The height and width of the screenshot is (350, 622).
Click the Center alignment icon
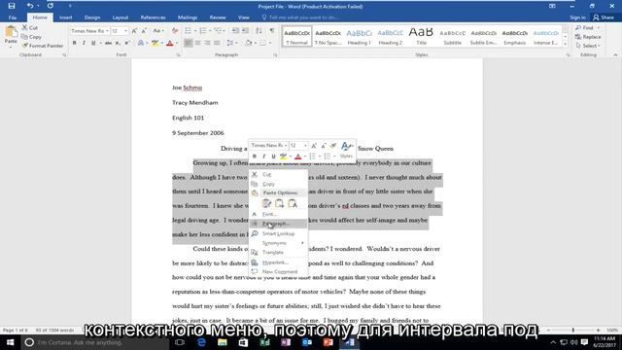pyautogui.click(x=198, y=43)
